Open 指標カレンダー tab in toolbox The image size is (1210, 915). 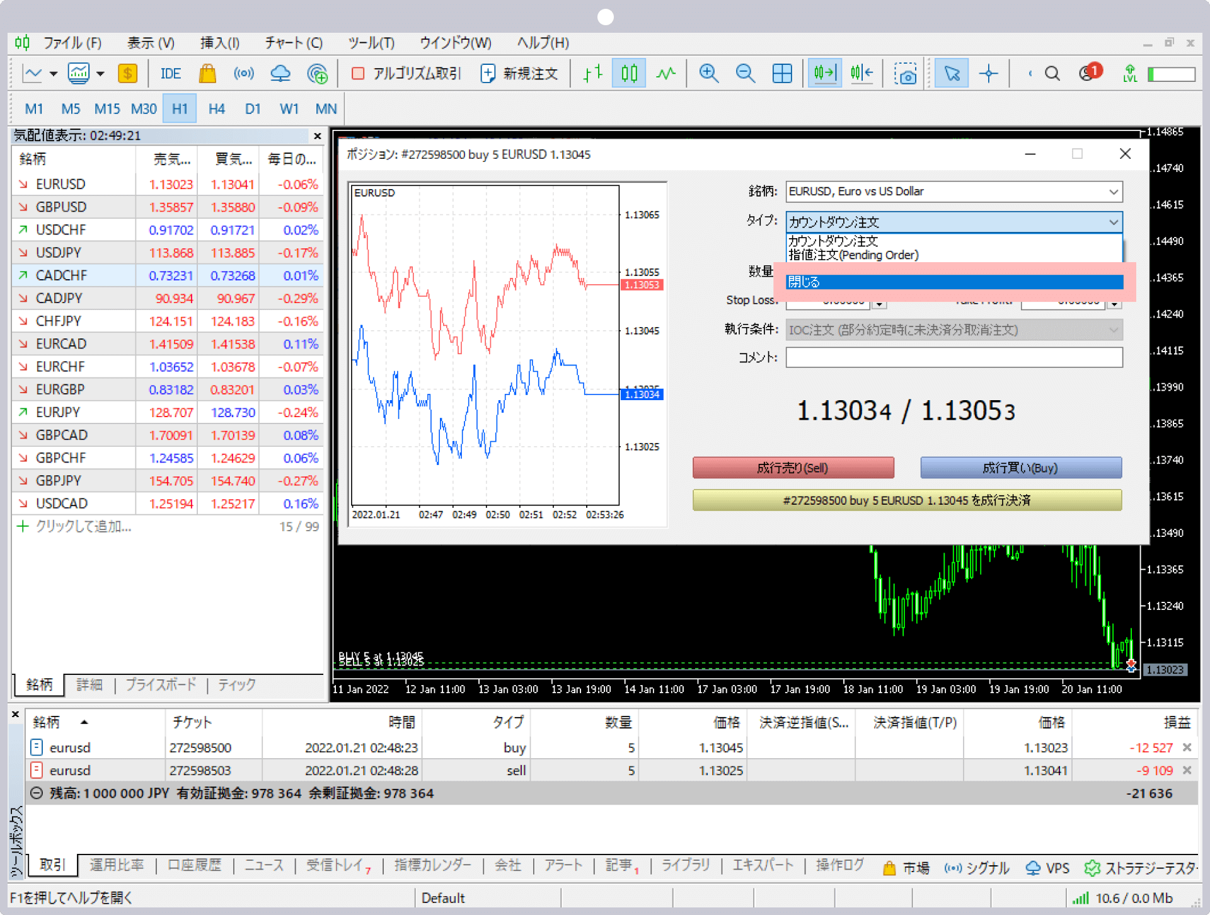432,865
